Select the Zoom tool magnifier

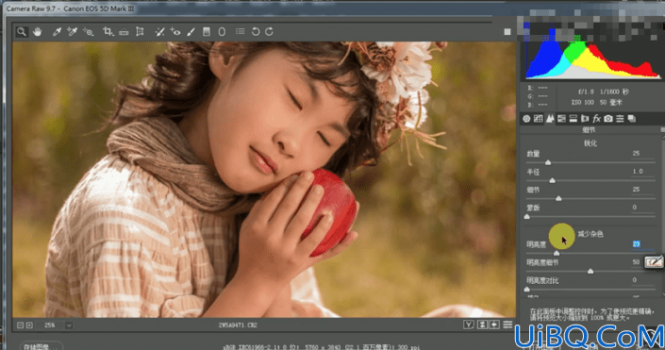pyautogui.click(x=21, y=32)
